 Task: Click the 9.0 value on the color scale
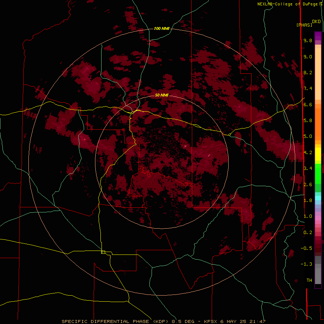coord(308,57)
